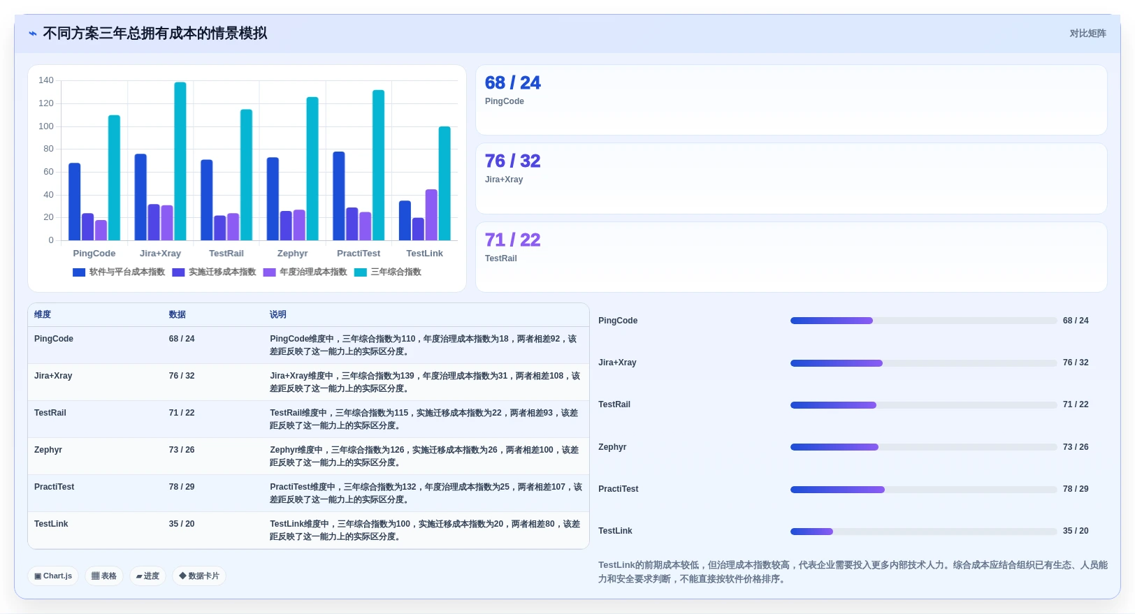Click the 进度 tag chip
The height and width of the screenshot is (614, 1135).
[147, 576]
